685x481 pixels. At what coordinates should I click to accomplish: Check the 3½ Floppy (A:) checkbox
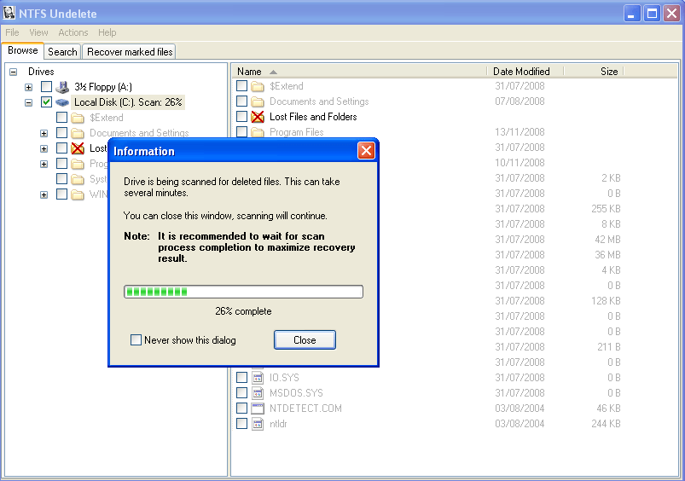coord(46,86)
